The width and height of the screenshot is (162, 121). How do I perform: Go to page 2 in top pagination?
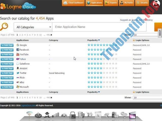tap(20, 35)
